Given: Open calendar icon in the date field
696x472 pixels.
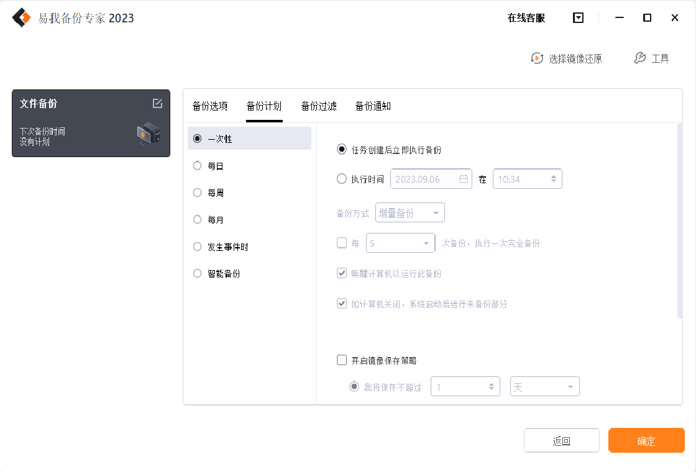Looking at the screenshot, I should coord(464,179).
